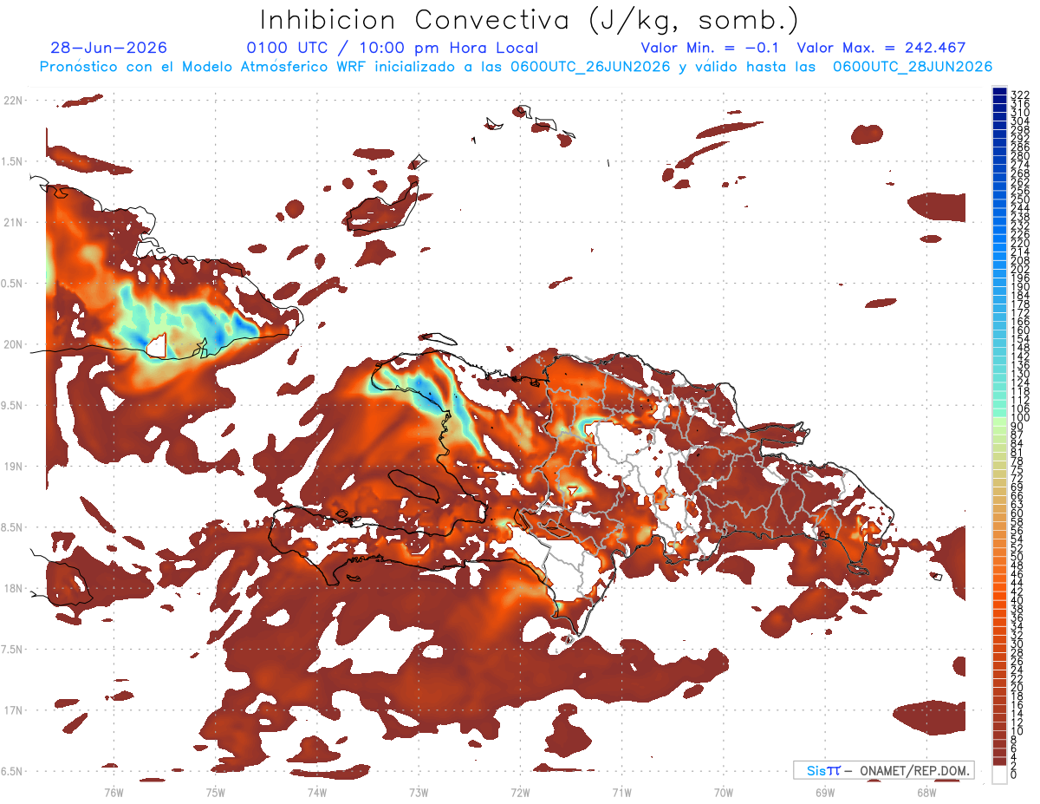Click the "100" colorbar value
The width and height of the screenshot is (1040, 804).
(x=1020, y=419)
